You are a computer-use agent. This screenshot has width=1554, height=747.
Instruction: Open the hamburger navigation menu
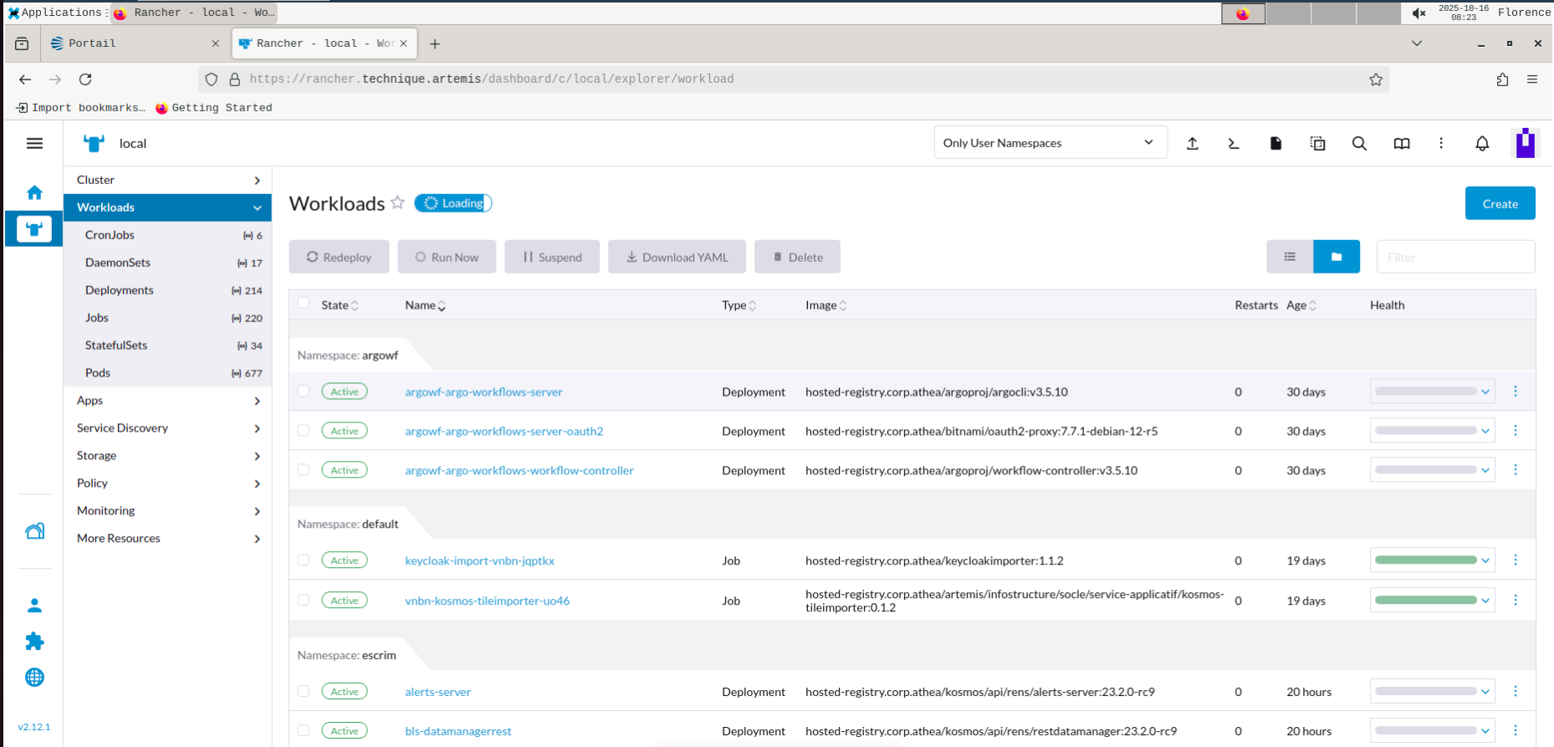tap(34, 144)
